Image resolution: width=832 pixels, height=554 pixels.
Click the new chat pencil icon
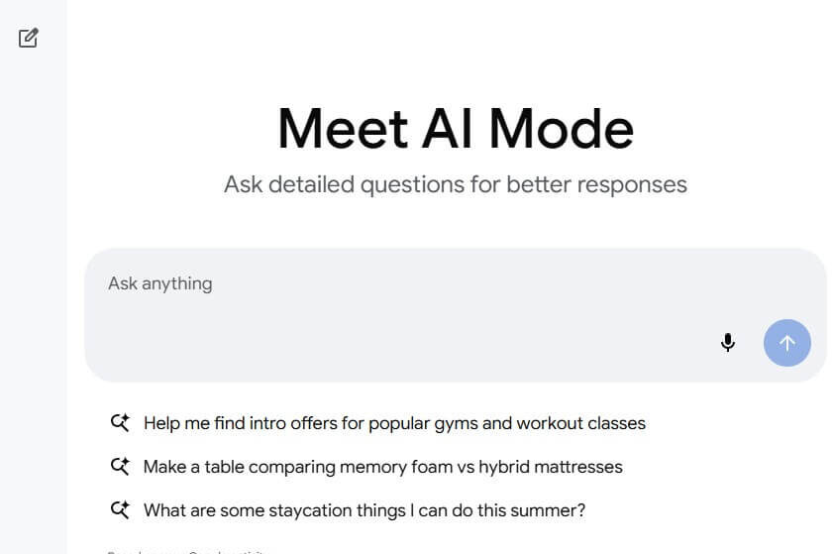click(x=29, y=39)
